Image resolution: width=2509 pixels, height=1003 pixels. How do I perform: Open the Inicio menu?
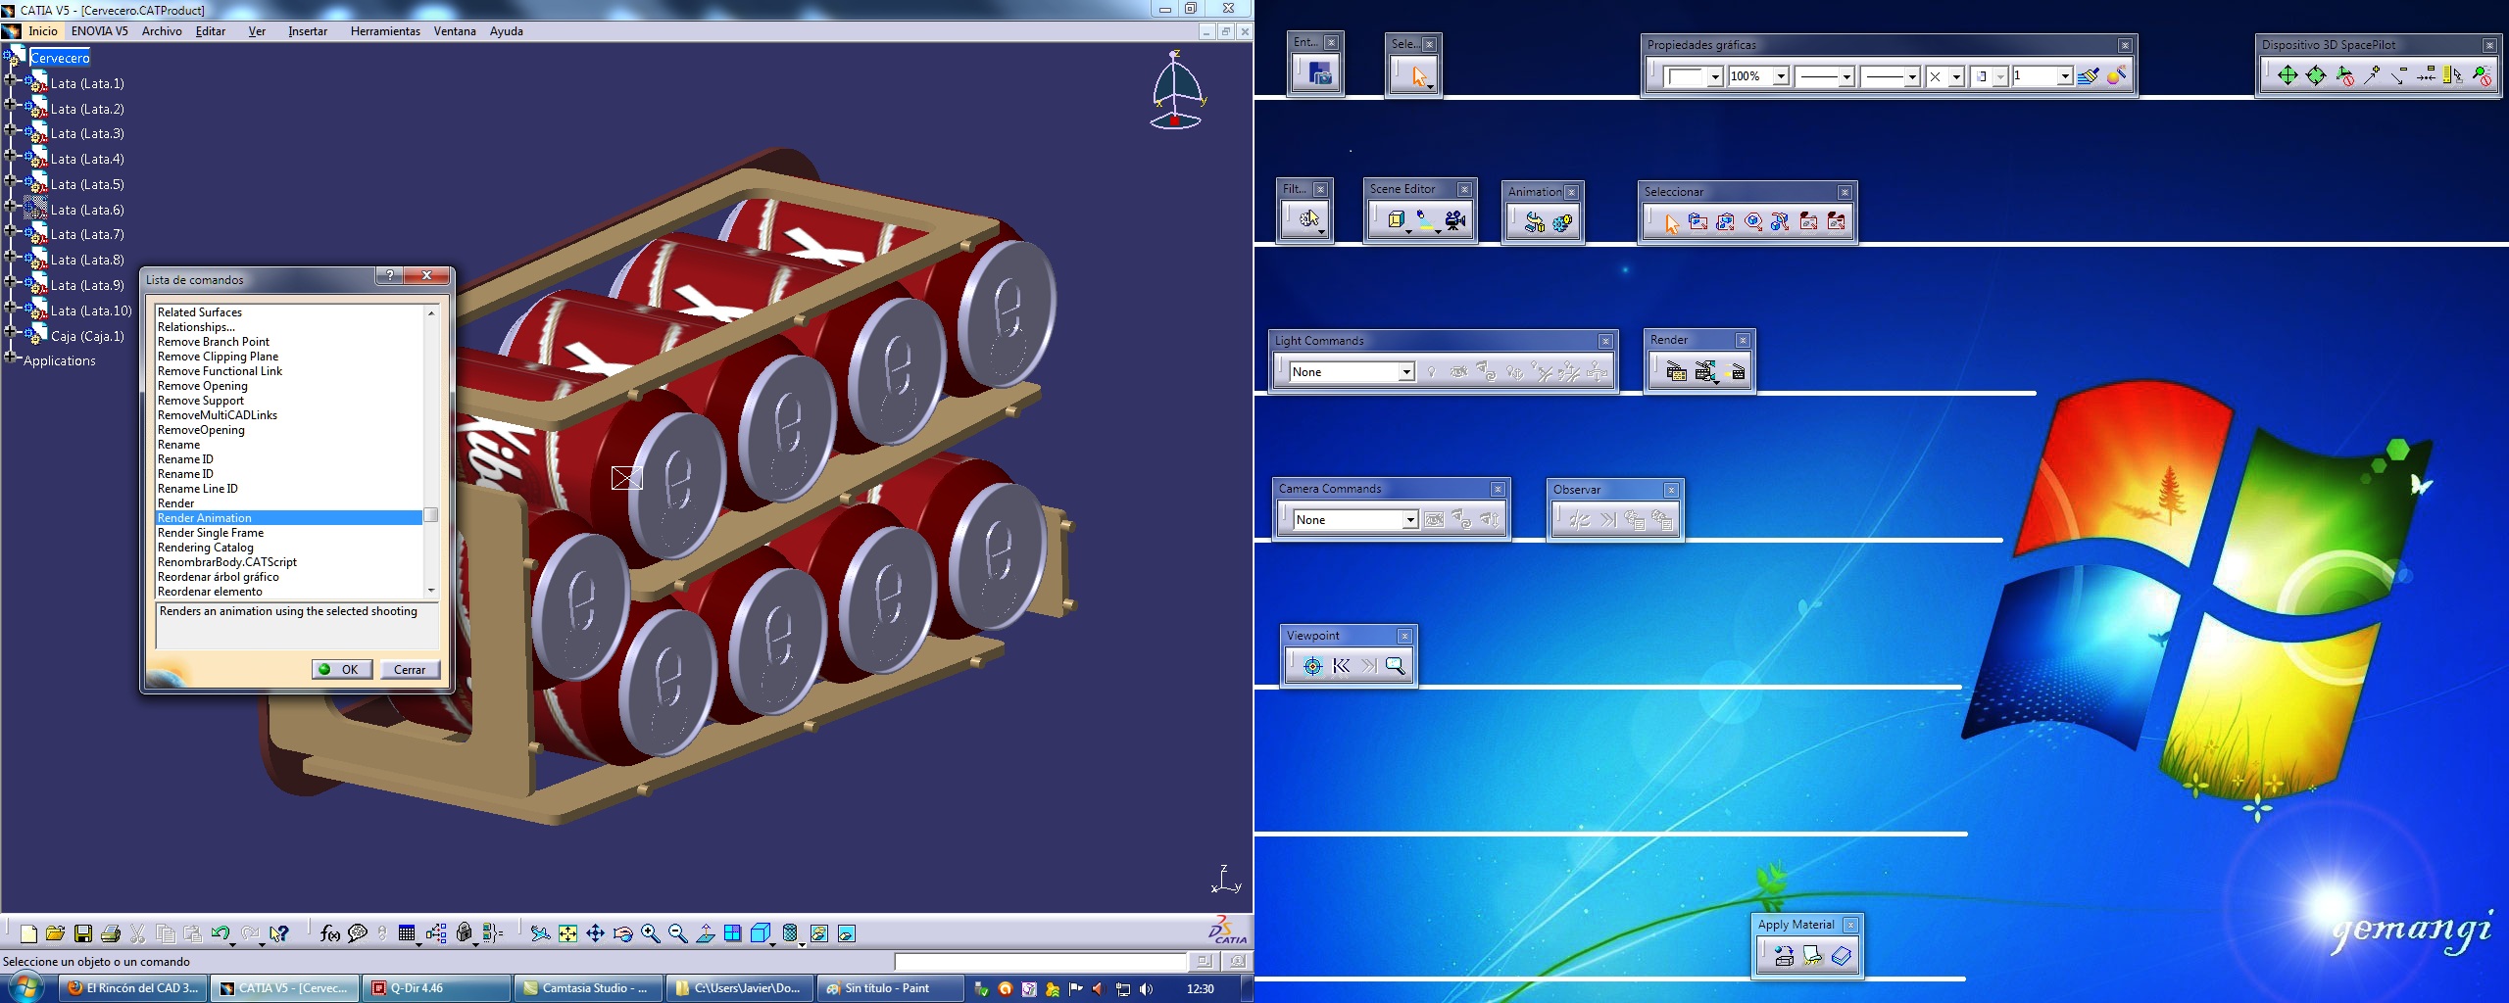(x=43, y=31)
